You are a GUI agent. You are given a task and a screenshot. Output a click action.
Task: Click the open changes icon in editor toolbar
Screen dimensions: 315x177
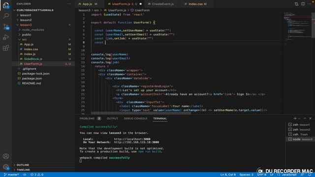click(296, 4)
